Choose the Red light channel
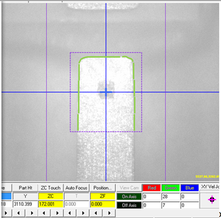Image resolution: width=221 pixels, height=218 pixels. coord(152,188)
